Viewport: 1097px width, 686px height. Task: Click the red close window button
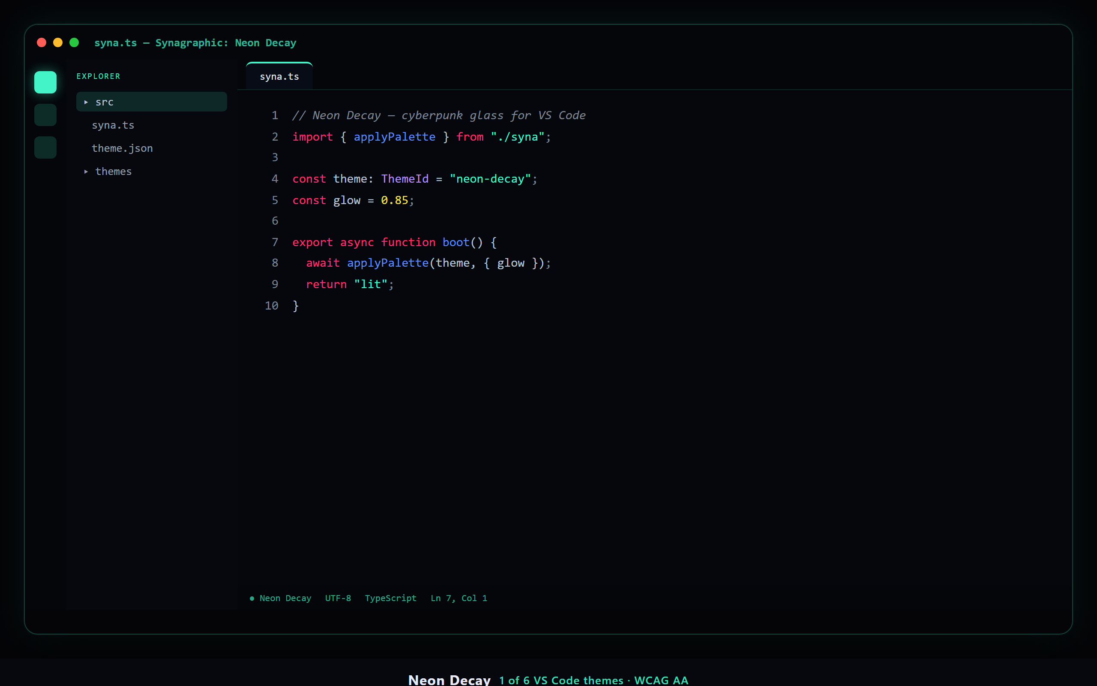(x=41, y=42)
